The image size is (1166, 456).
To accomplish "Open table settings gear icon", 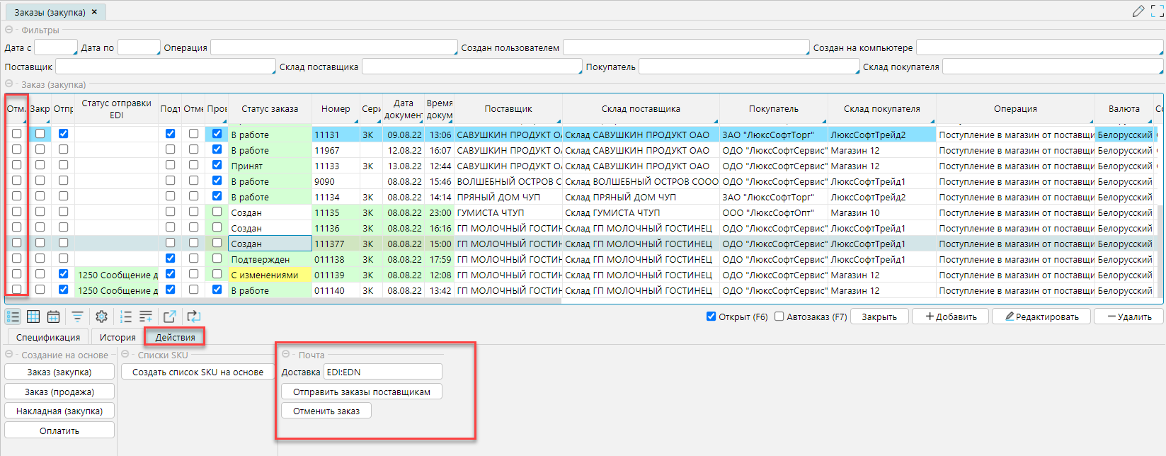I will (x=101, y=317).
